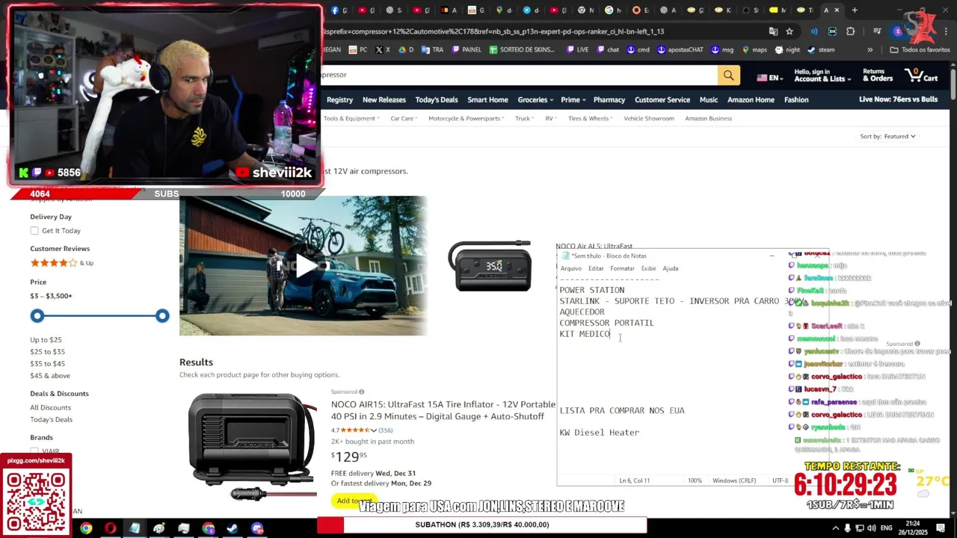Open the steam bookmark in bookmarks bar

point(822,50)
